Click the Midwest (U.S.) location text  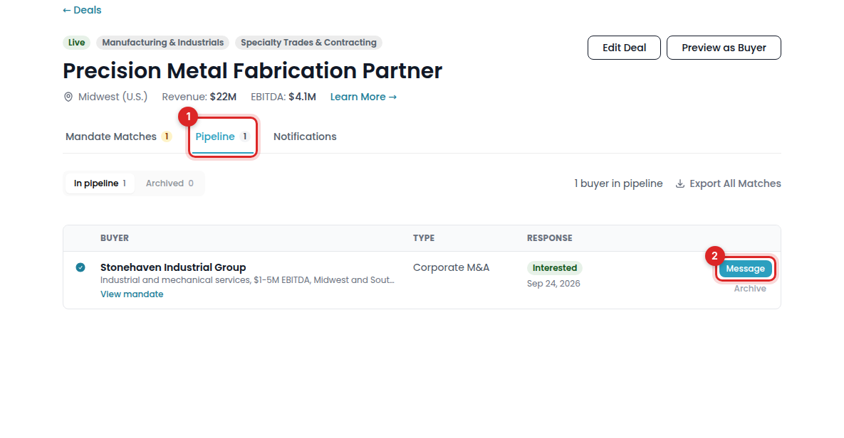click(113, 97)
